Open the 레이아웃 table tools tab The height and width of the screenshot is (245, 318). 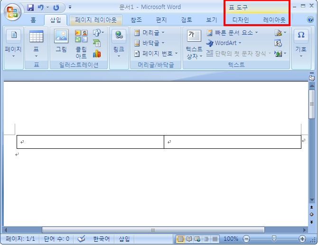pyautogui.click(x=274, y=20)
